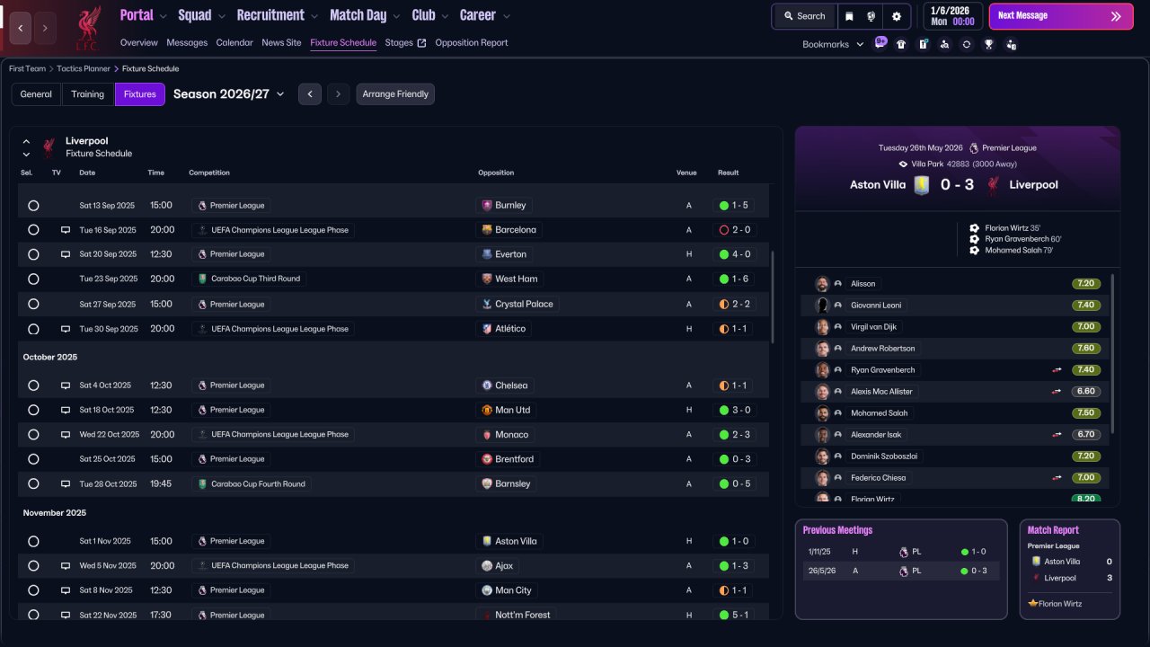Click the circular refresh icon in bookmarks bar

coord(966,44)
